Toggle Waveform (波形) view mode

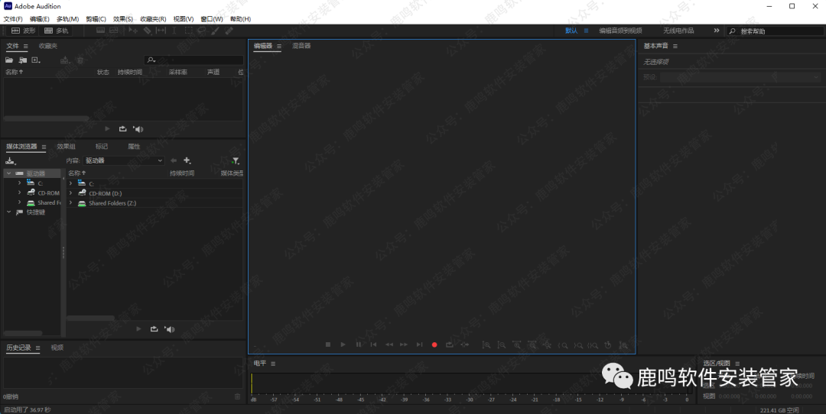point(23,31)
